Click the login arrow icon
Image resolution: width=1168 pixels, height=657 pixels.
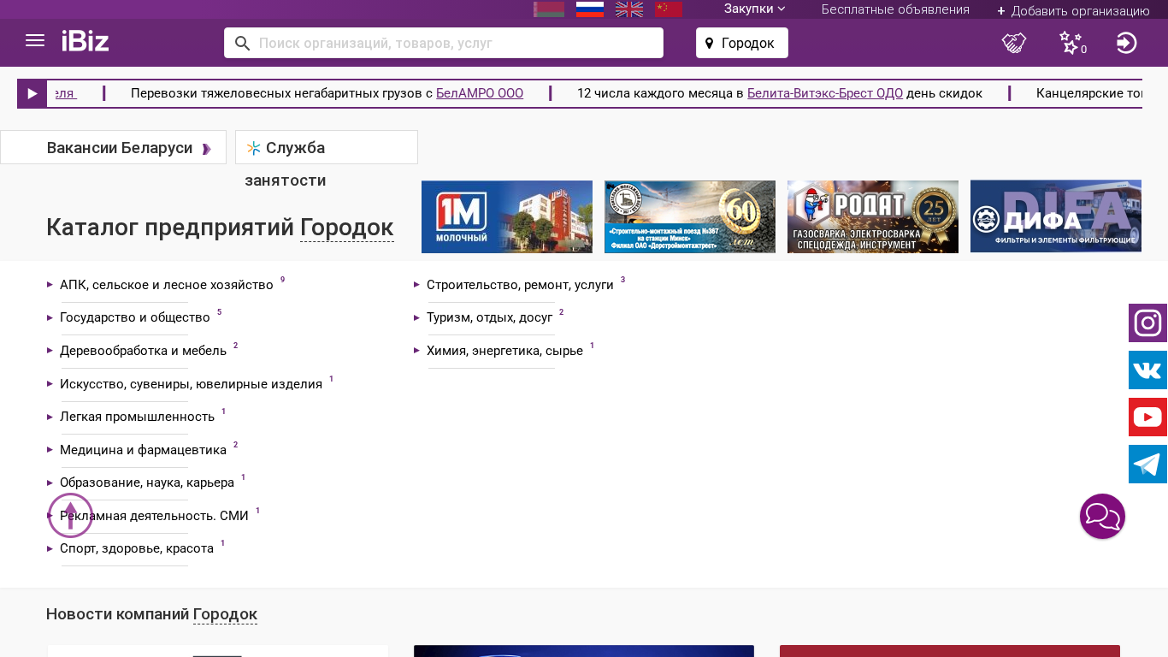tap(1126, 43)
